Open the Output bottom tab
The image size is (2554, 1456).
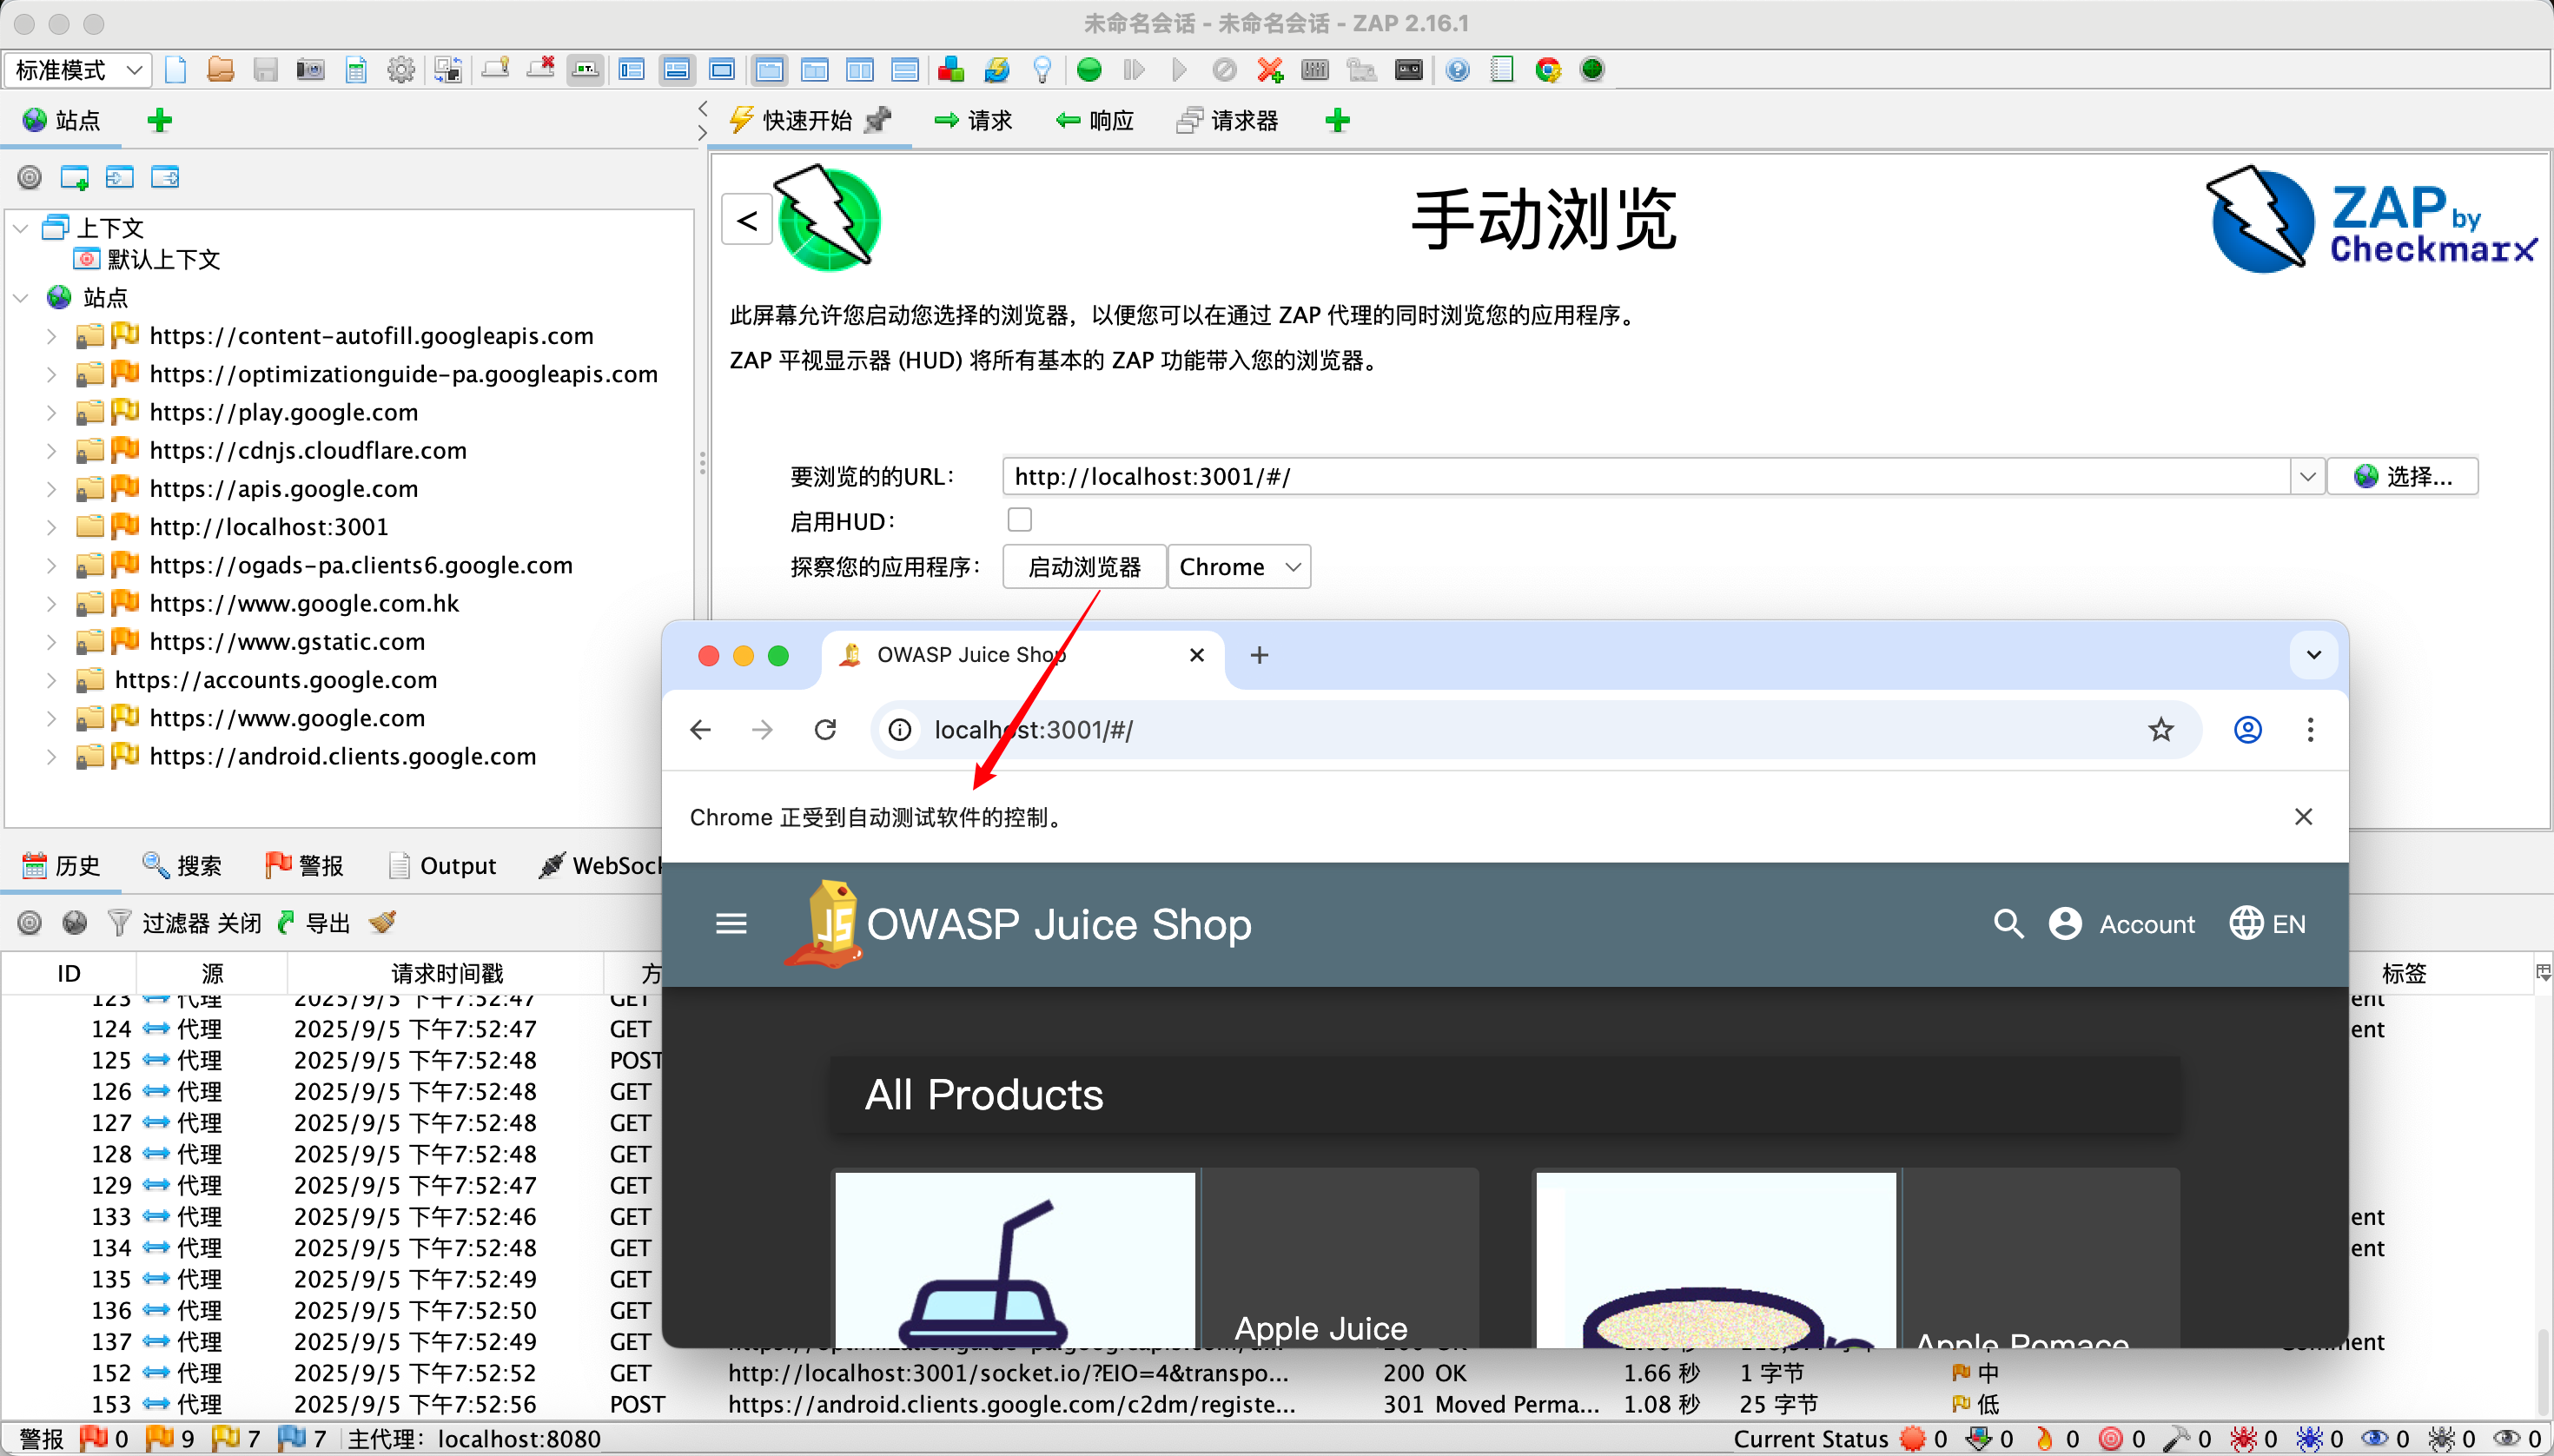(x=442, y=865)
